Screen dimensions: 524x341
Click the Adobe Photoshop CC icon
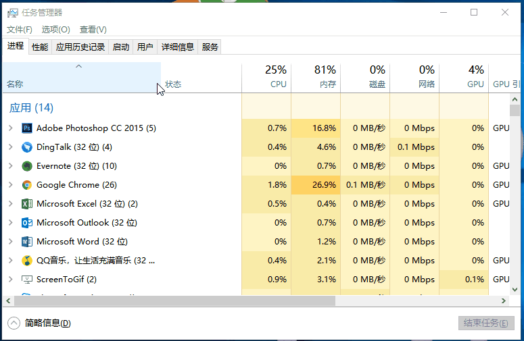[27, 128]
